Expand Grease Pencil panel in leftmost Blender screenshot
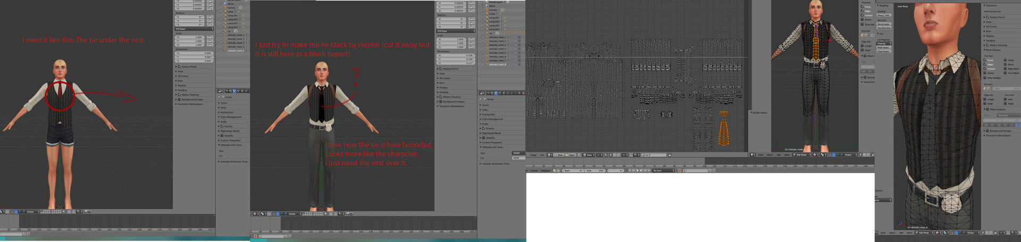The width and height of the screenshot is (1021, 242). click(x=189, y=66)
